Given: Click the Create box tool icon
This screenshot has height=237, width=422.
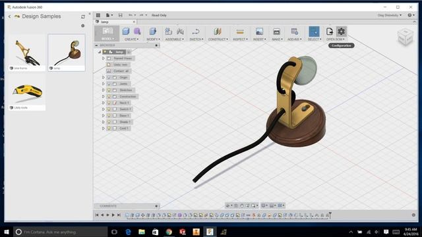Looking at the screenshot, I should coord(126,32).
